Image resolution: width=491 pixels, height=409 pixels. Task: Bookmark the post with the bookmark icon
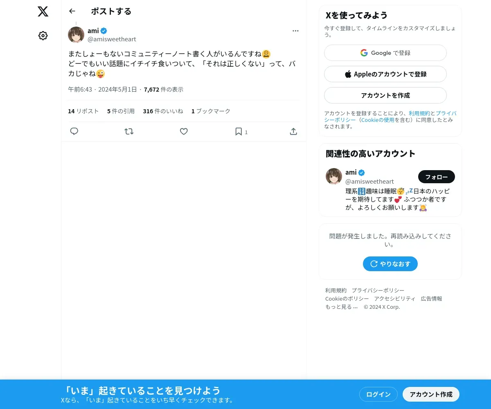pos(239,131)
